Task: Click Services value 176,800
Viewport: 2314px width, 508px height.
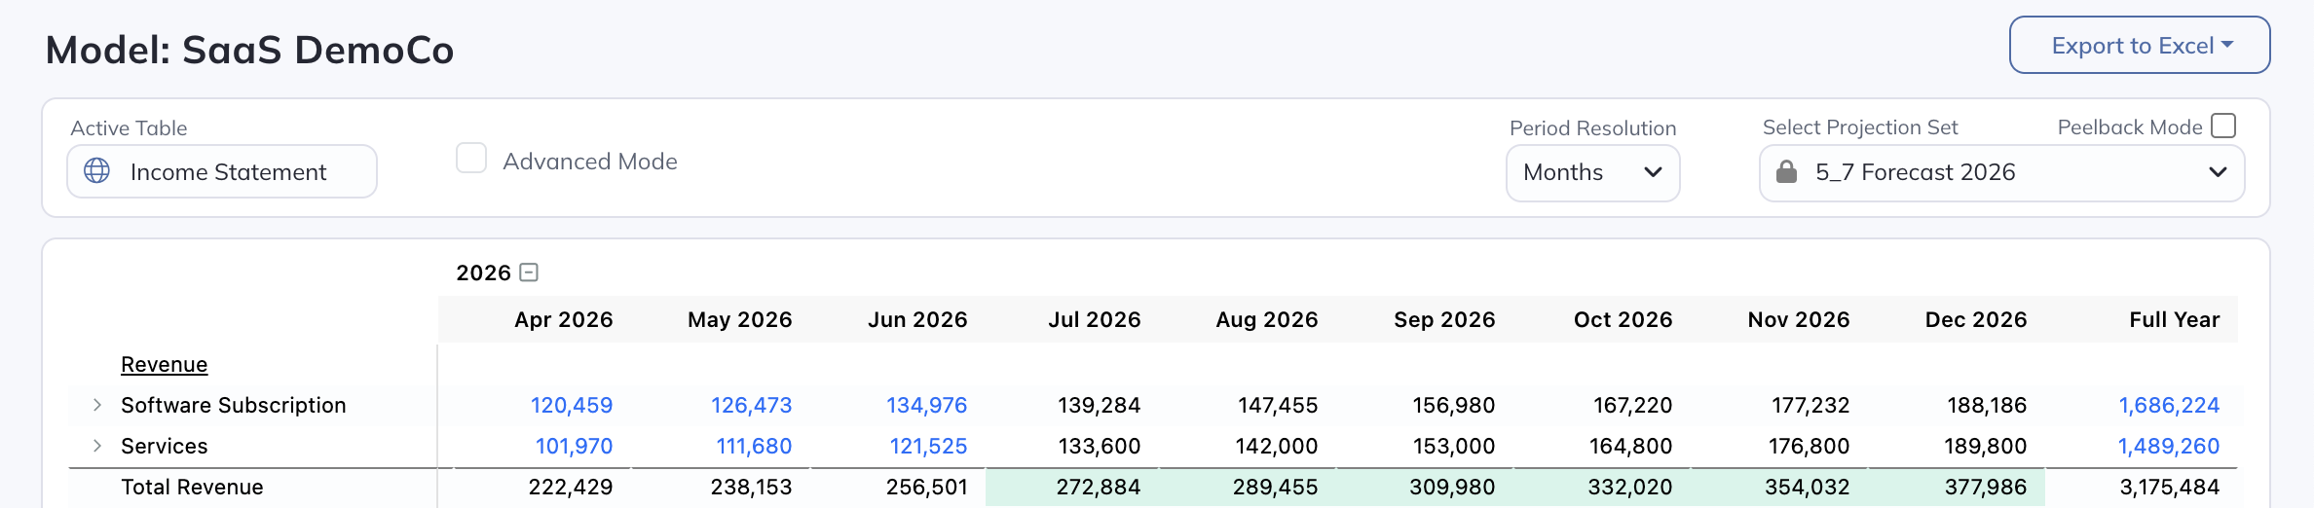Action: coord(1809,446)
